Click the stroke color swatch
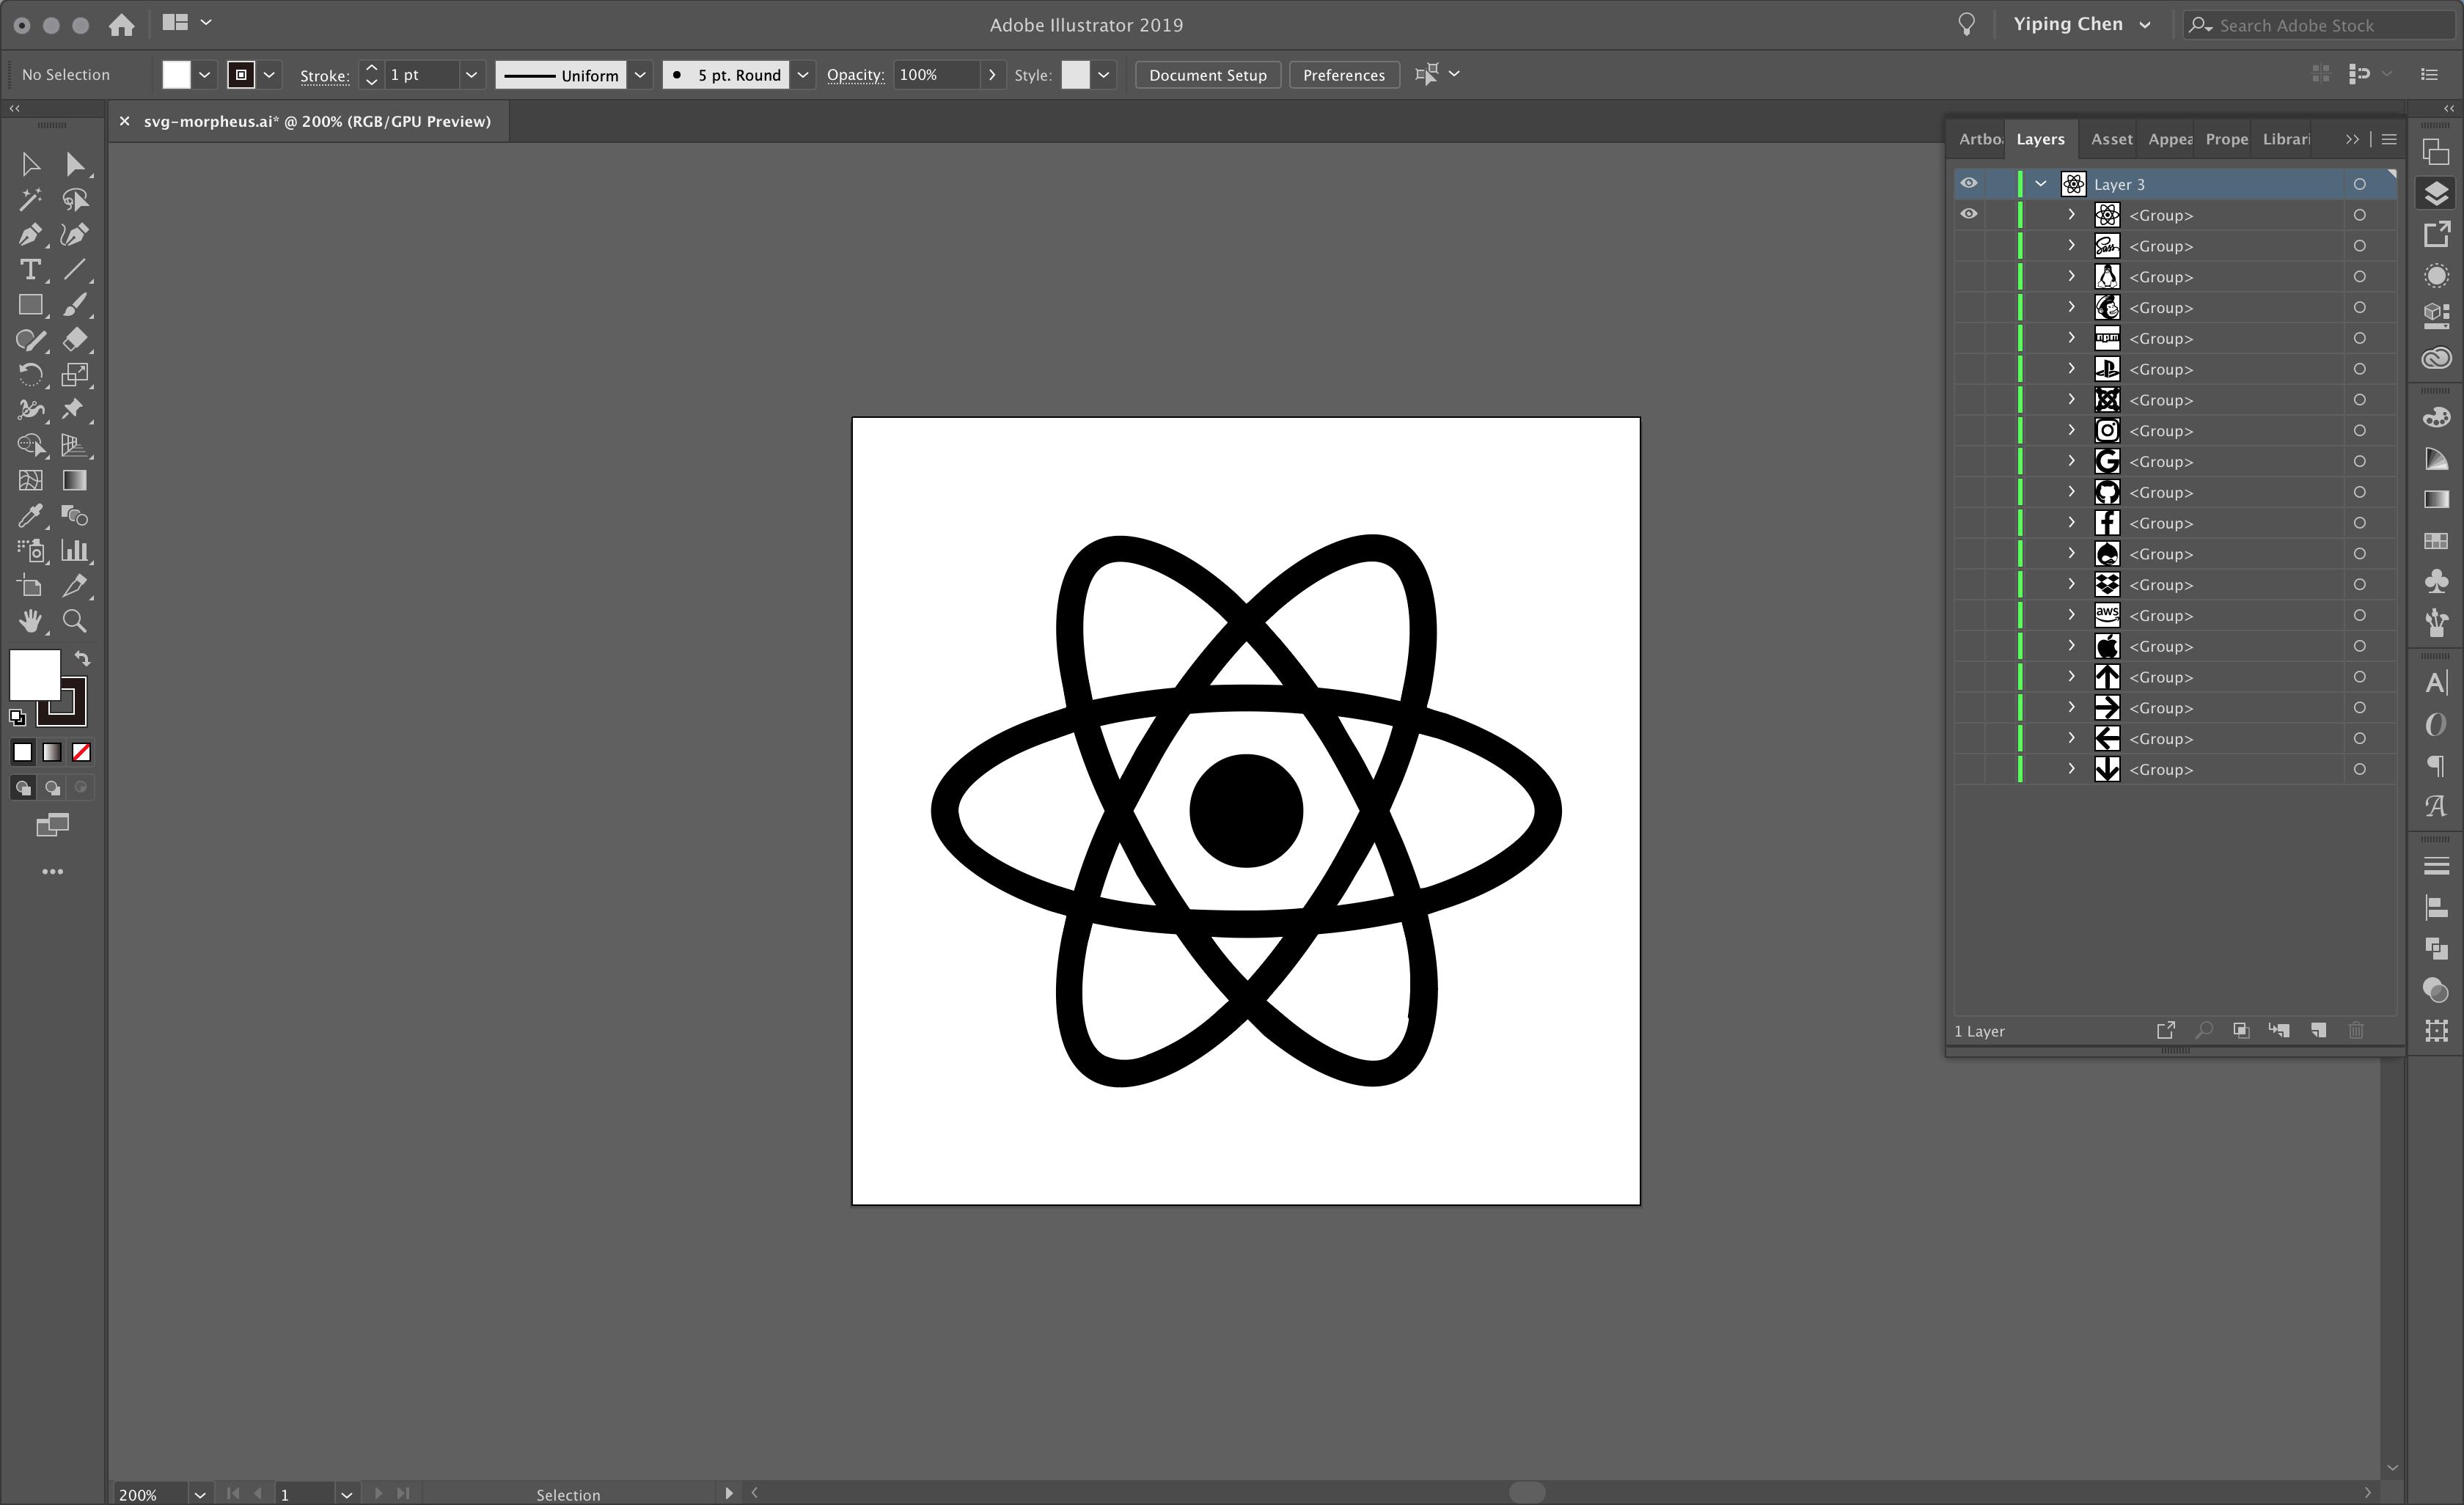This screenshot has width=2464, height=1505. click(245, 74)
